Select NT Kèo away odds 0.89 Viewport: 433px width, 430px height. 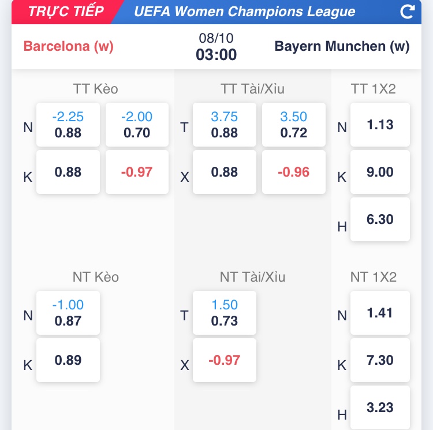click(68, 360)
